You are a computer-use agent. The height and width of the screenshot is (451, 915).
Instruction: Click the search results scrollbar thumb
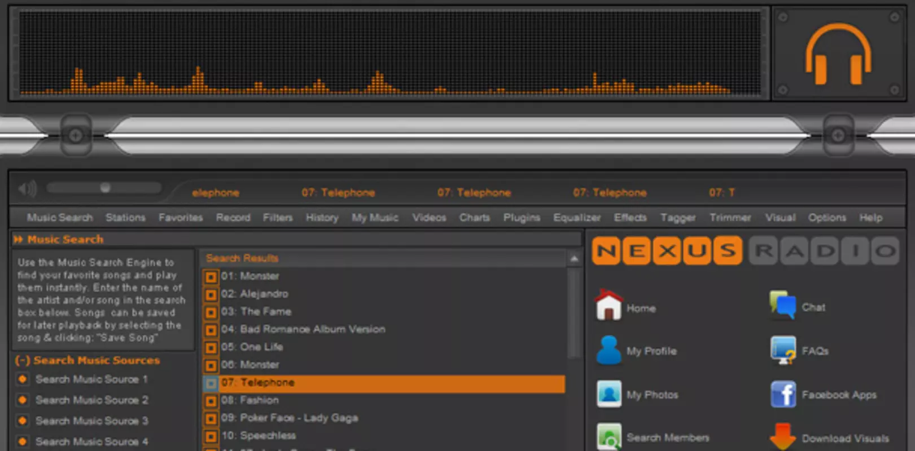click(x=574, y=313)
